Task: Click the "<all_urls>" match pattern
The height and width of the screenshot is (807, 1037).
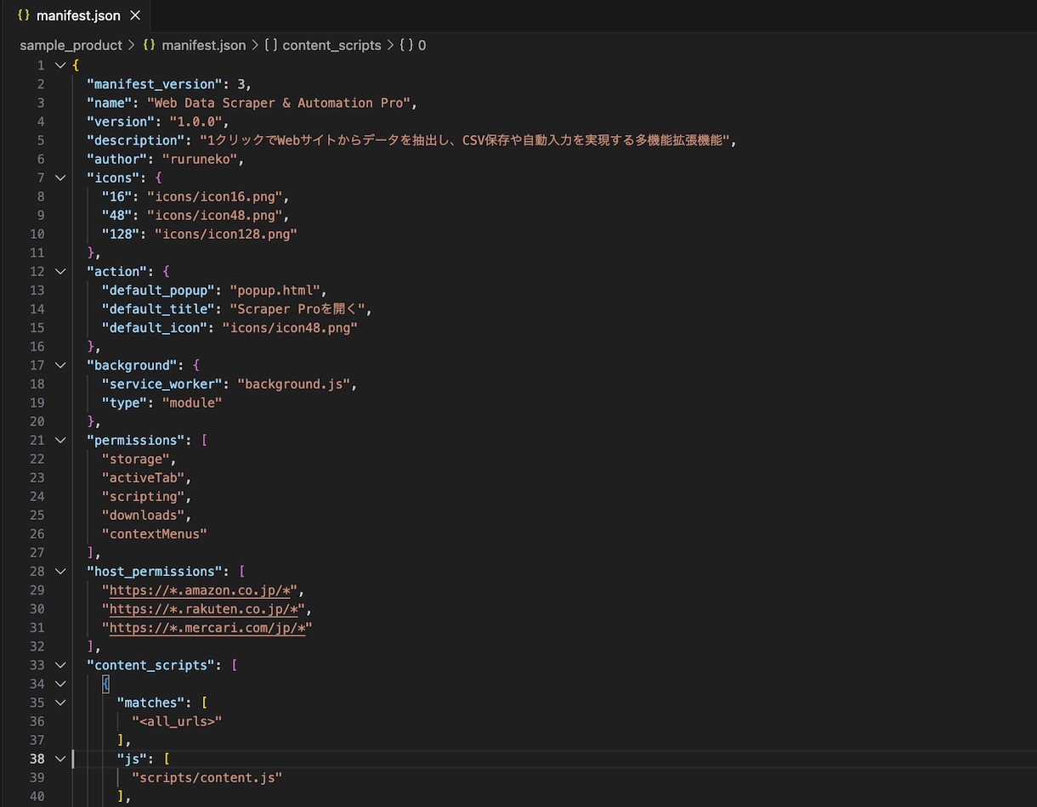Action: pyautogui.click(x=177, y=721)
